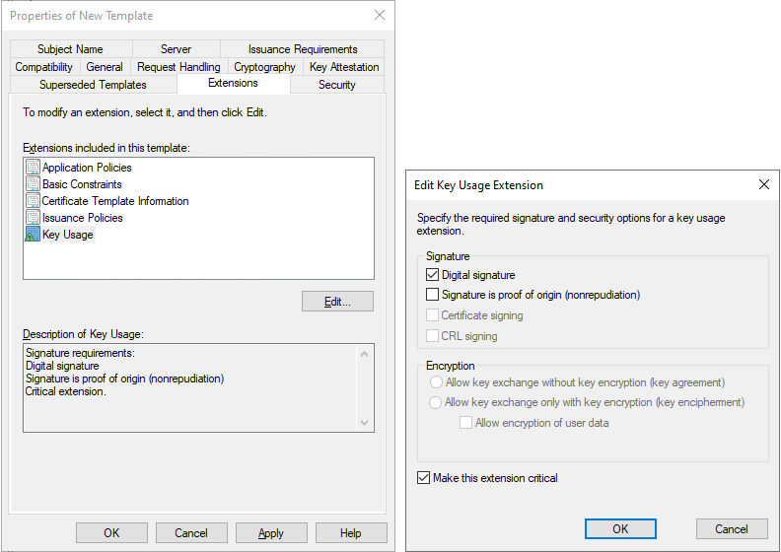
Task: Click the Application Policies extension icon
Action: 33,168
